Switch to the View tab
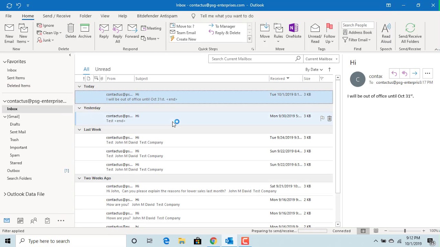Image resolution: width=440 pixels, height=247 pixels. click(105, 16)
